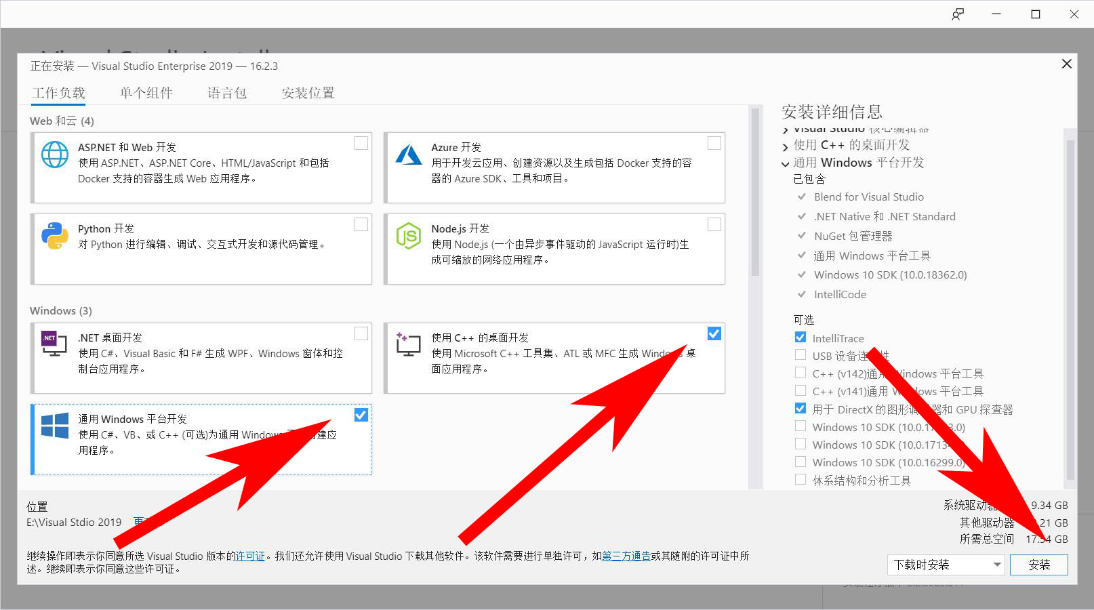Uncheck the IntelliTrace optional component

point(801,338)
